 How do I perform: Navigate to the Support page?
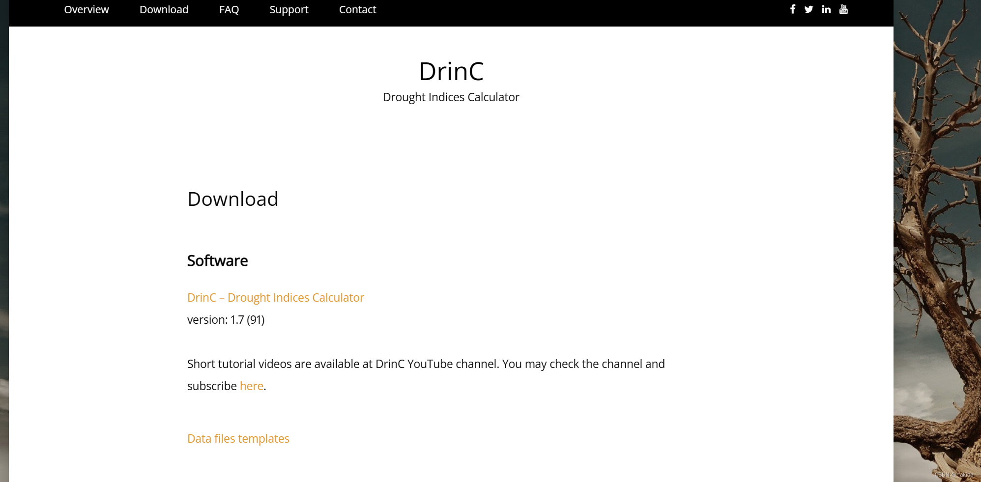[289, 9]
